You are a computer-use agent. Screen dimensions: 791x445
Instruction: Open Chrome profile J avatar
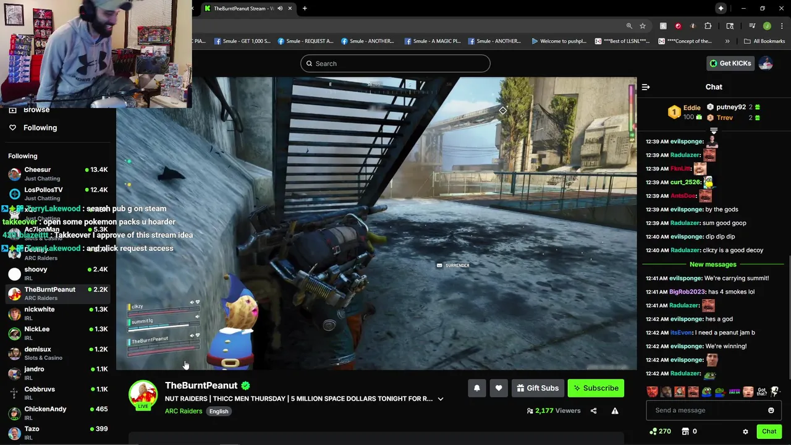click(x=767, y=26)
